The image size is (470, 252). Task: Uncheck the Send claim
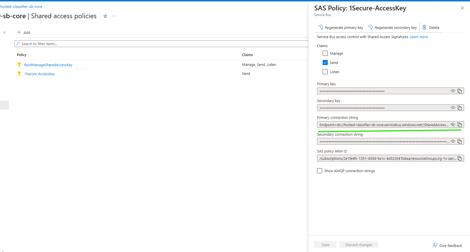[x=325, y=63]
